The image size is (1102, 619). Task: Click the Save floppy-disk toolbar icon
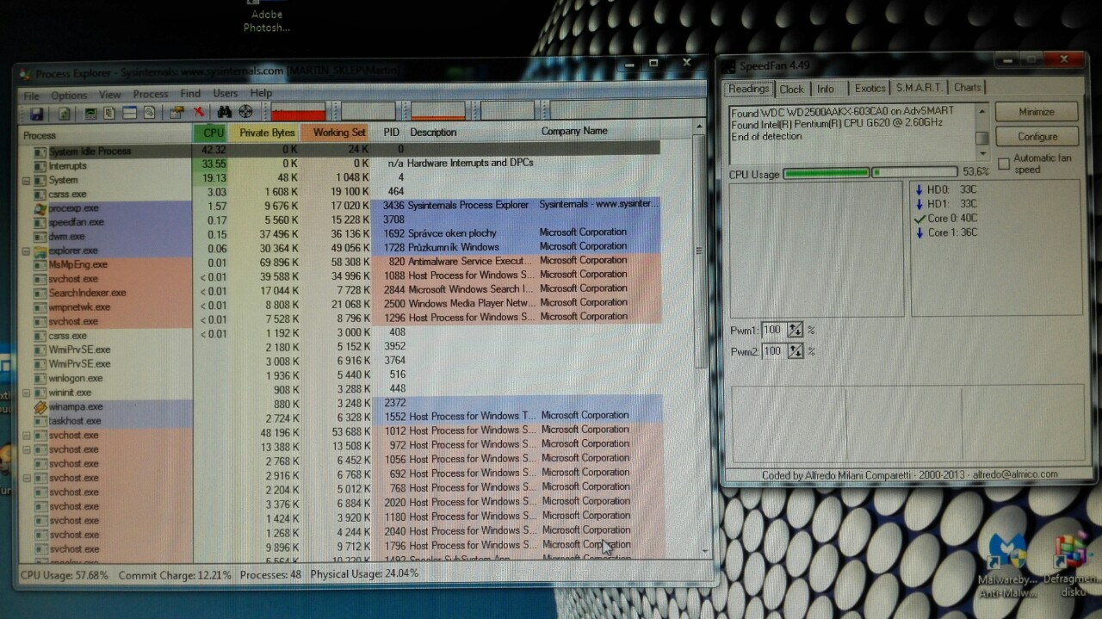pos(37,114)
